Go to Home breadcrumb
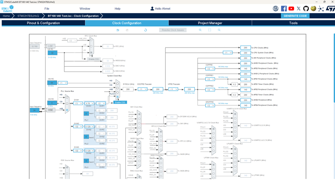Image resolution: width=335 pixels, height=180 pixels. point(6,16)
